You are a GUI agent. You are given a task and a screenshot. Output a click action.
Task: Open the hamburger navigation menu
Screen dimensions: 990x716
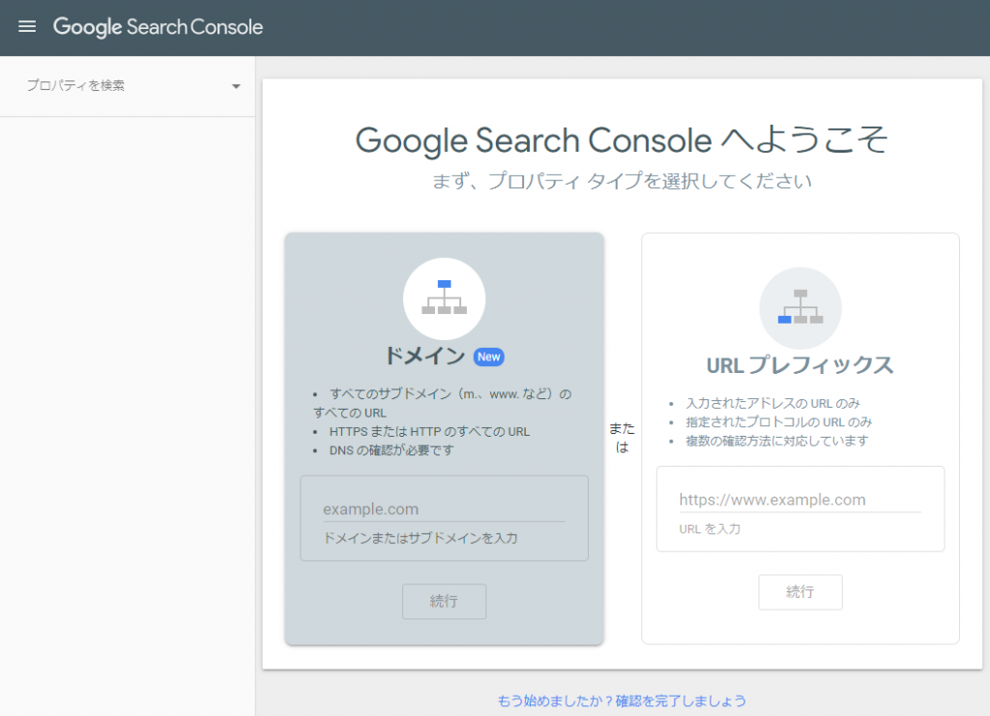point(27,26)
